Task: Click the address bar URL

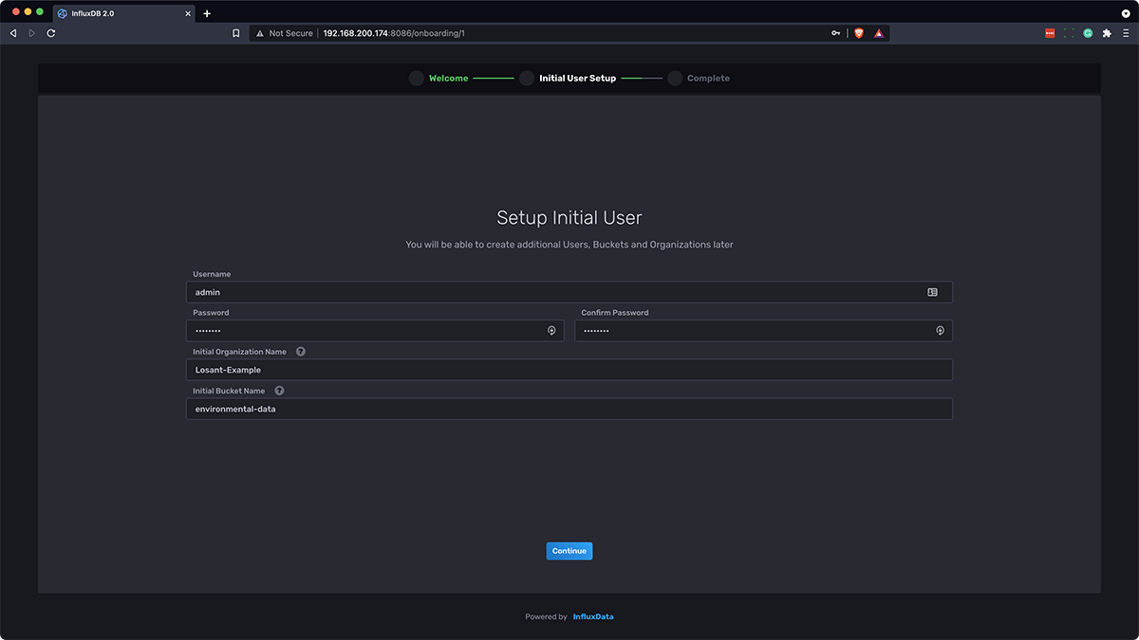Action: [x=394, y=33]
